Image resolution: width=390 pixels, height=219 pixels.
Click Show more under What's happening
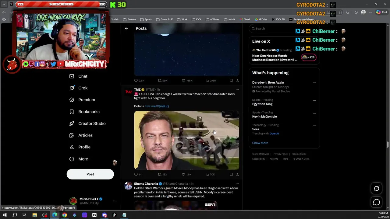(x=260, y=143)
